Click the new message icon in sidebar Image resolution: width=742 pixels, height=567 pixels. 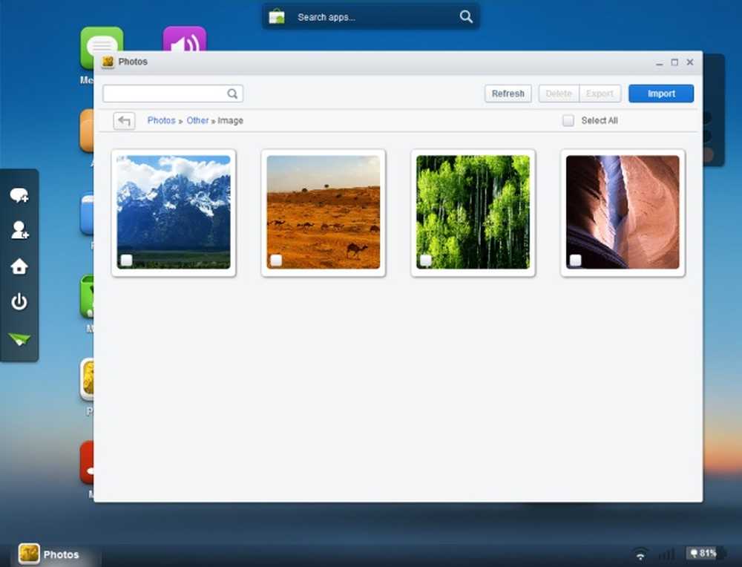(19, 195)
